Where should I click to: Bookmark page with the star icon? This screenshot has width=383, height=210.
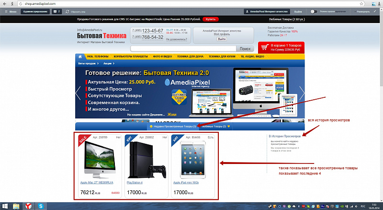pos(361,4)
